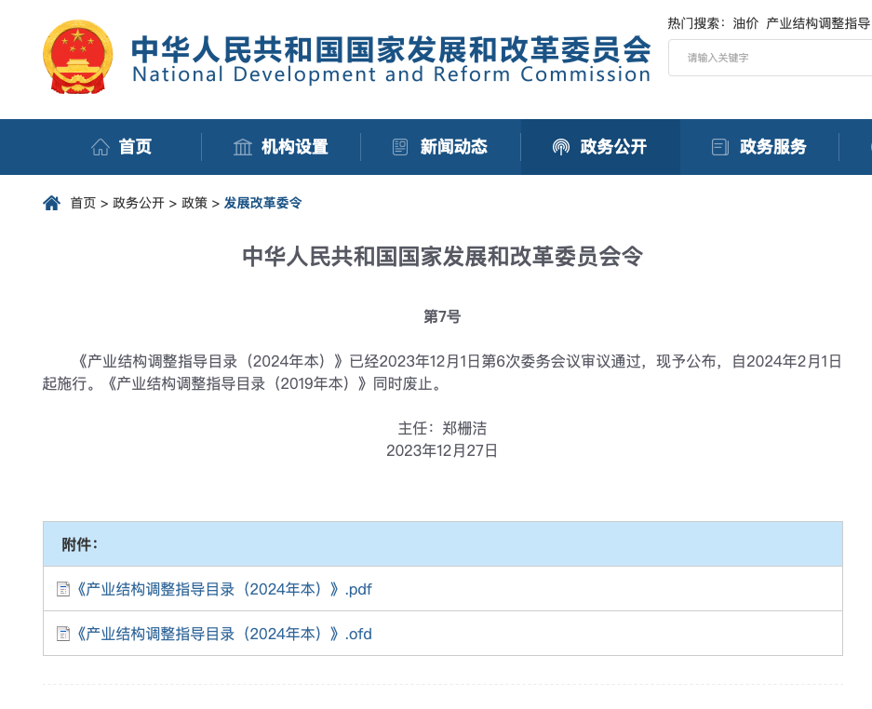Viewport: 872px width, 709px height.
Task: Click the blue home icon in breadcrumb
Action: 52,203
